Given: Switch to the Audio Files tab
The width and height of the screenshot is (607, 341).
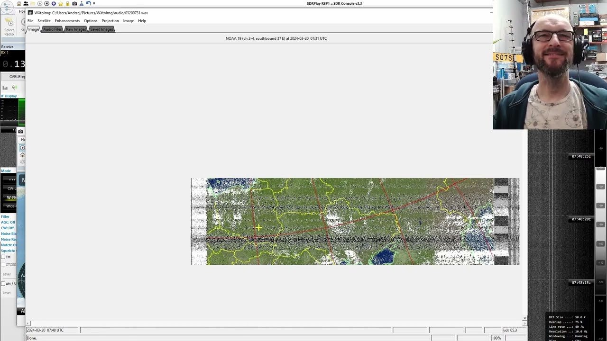Looking at the screenshot, I should (x=52, y=29).
